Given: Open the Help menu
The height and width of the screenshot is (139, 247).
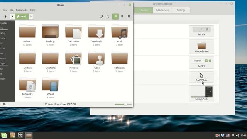Looking at the screenshot, I should 33,10.
